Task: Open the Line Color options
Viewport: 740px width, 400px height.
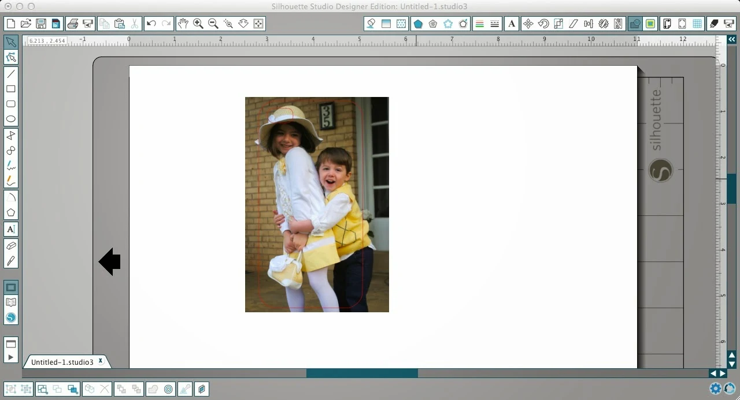Action: [479, 24]
